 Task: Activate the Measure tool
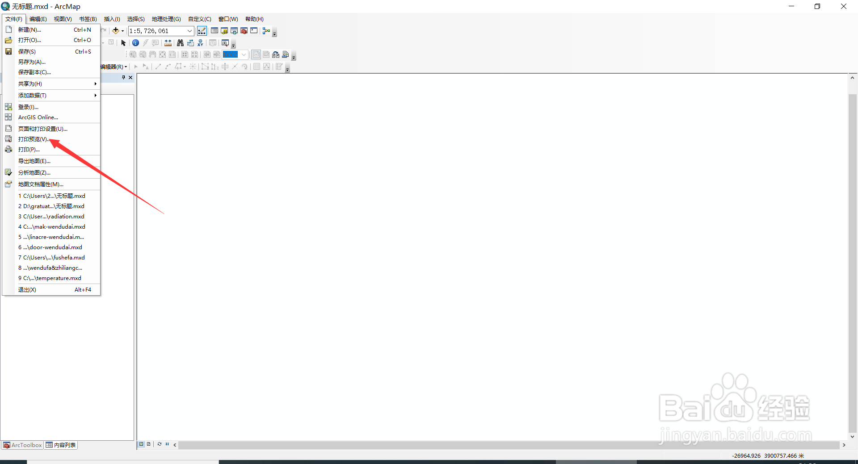pos(168,42)
